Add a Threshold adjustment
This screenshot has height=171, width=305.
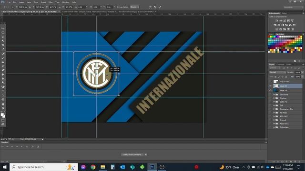(285, 29)
